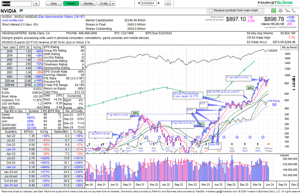Click the 5/10/2024 date field
This screenshot has width=300, height=194.
coord(148,4)
